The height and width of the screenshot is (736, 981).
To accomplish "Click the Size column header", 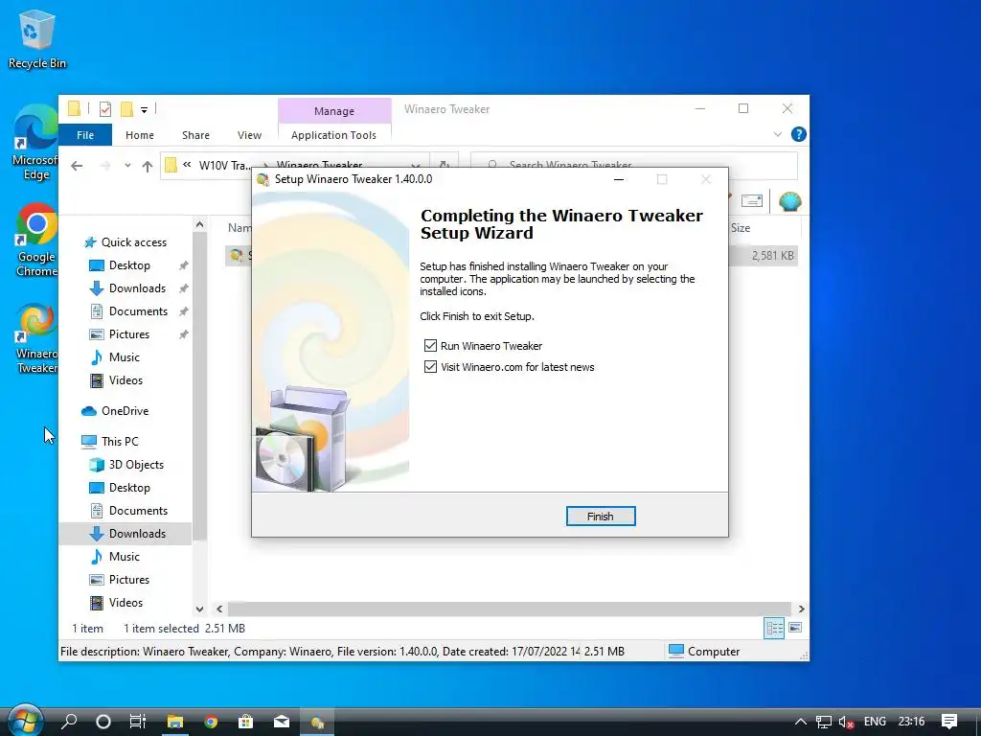I will 741,228.
